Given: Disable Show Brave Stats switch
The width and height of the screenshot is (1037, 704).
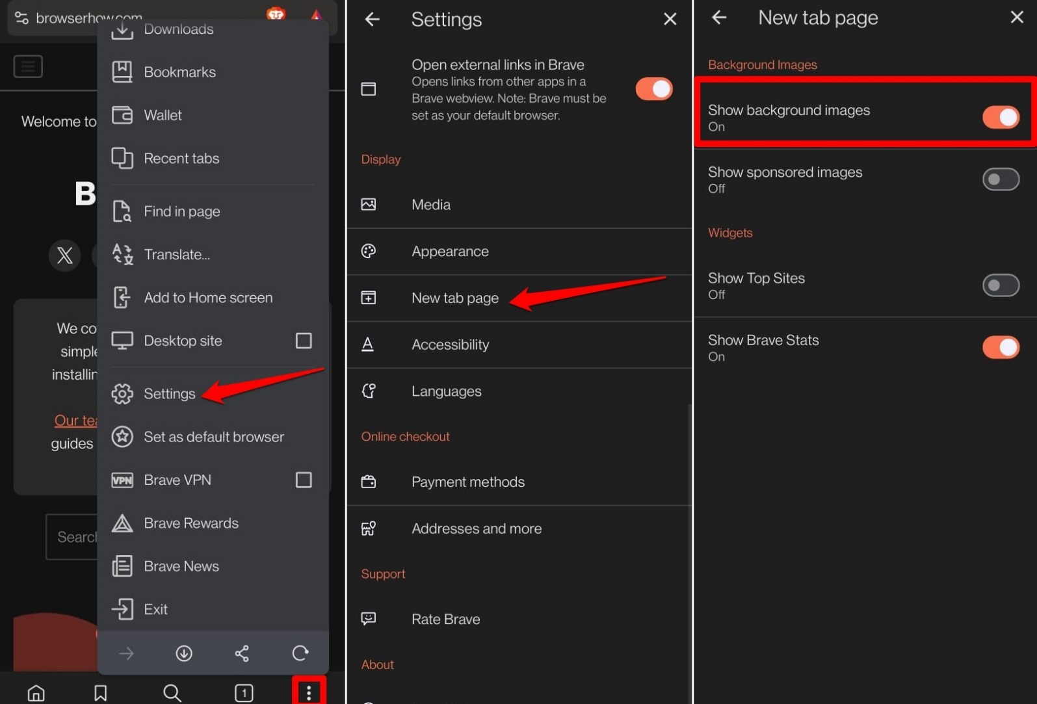Looking at the screenshot, I should [x=1001, y=347].
